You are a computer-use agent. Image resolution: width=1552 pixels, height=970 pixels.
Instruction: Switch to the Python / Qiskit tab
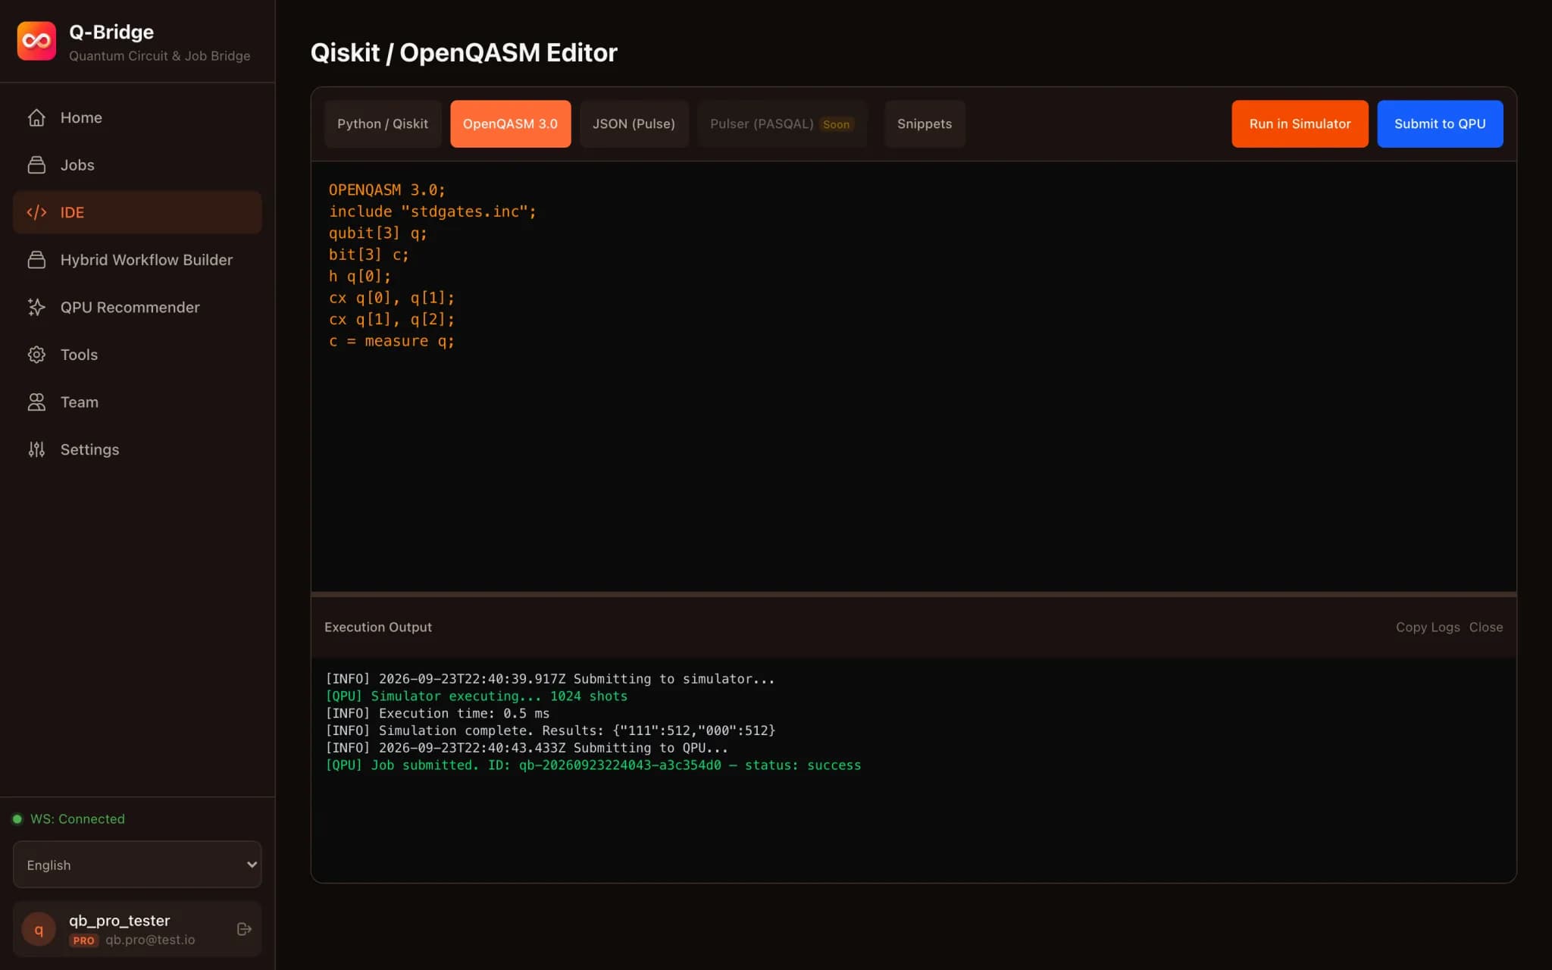[x=383, y=124]
